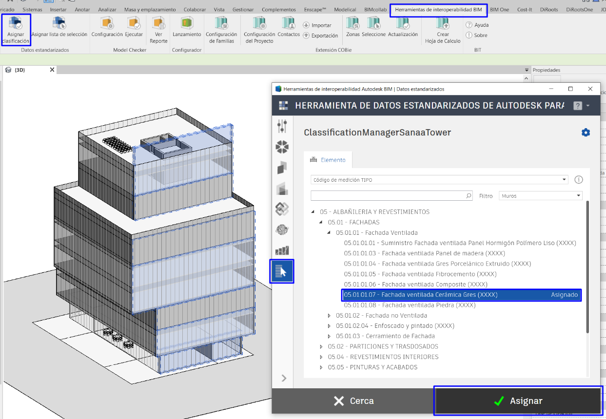The height and width of the screenshot is (419, 606).
Task: Click the BIT Ayuda button
Action: [477, 25]
